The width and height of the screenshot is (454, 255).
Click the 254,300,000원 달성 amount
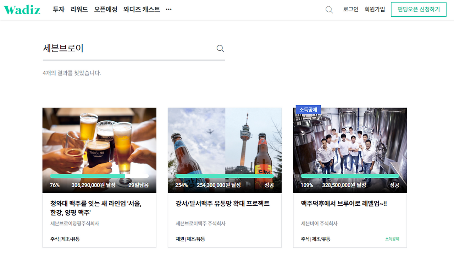pyautogui.click(x=218, y=185)
